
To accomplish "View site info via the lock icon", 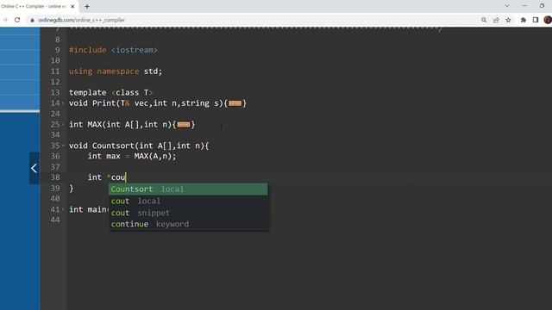I will point(32,20).
